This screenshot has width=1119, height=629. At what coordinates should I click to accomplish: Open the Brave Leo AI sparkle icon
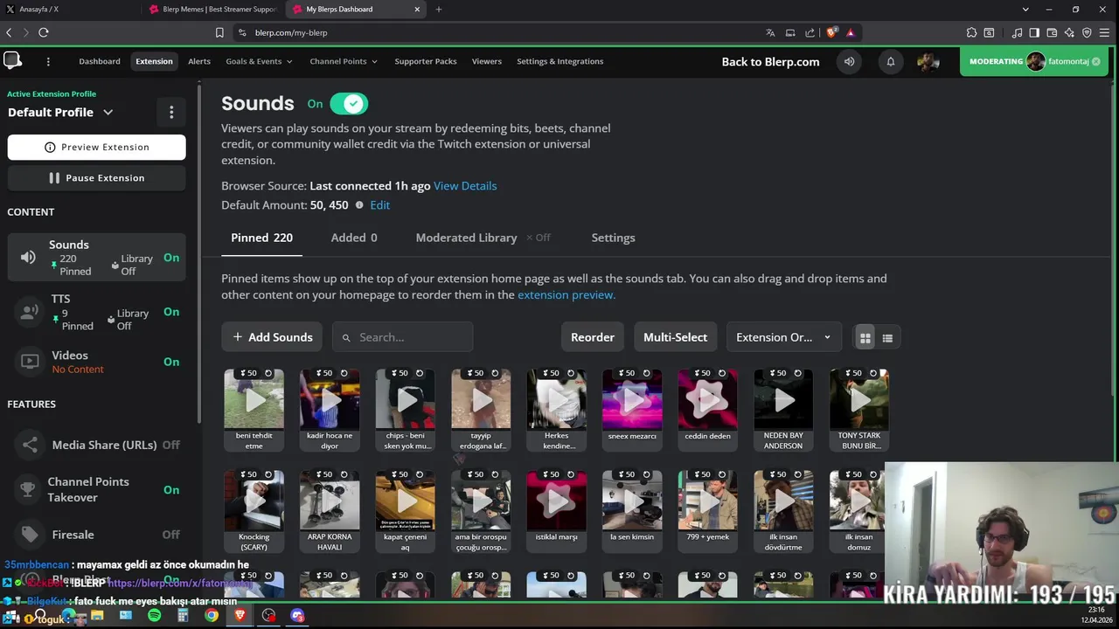coord(1069,32)
